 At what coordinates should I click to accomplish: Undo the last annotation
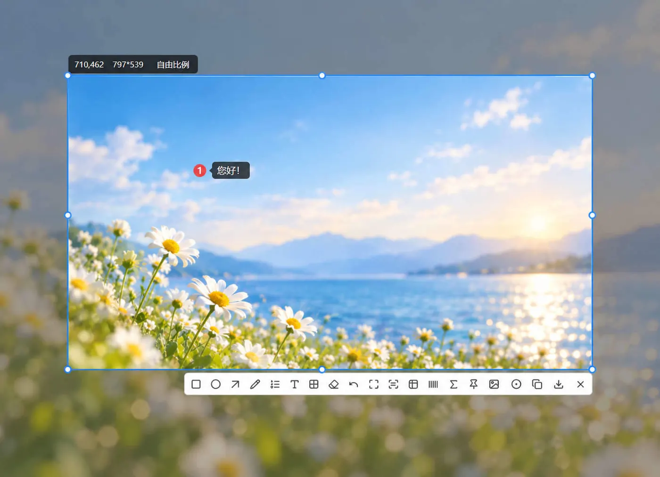coord(354,384)
